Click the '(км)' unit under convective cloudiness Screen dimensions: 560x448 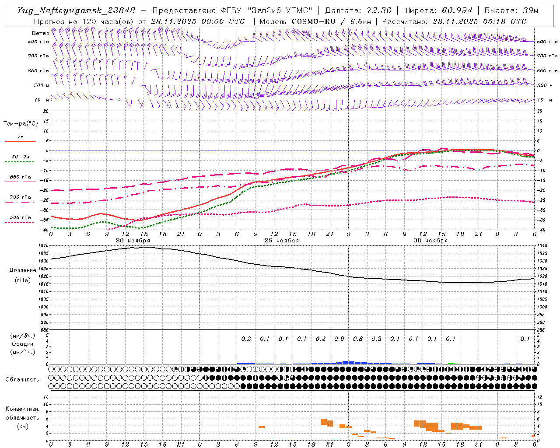(23, 427)
